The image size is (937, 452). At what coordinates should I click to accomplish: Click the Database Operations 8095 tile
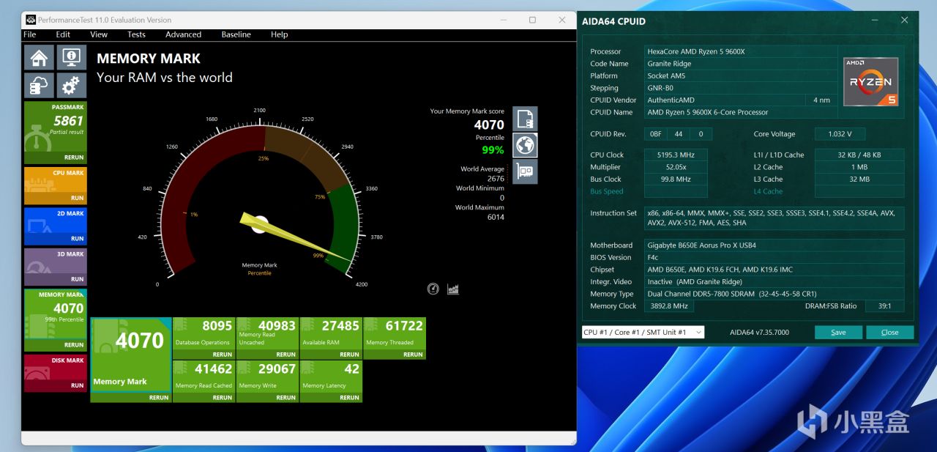[204, 338]
